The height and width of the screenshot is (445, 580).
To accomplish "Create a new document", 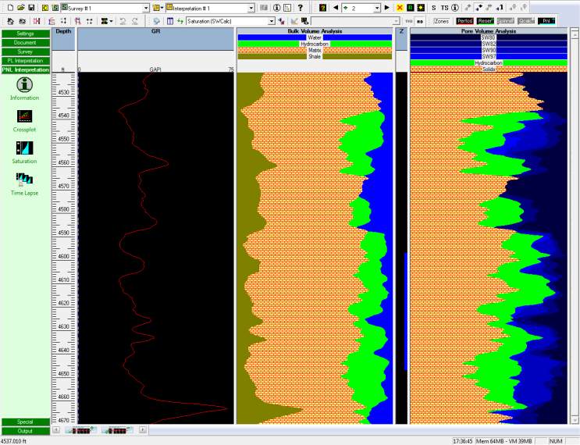I will pos(10,7).
